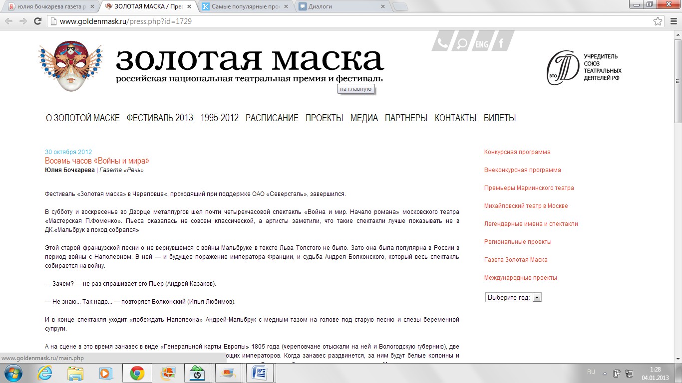Open the «ПРОЕКТЫ» menu item

[325, 118]
